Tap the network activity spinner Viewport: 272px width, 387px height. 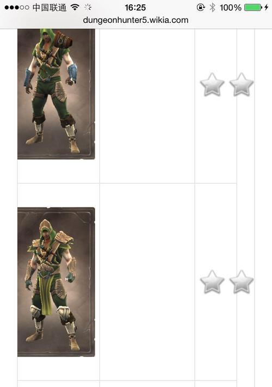[x=88, y=8]
